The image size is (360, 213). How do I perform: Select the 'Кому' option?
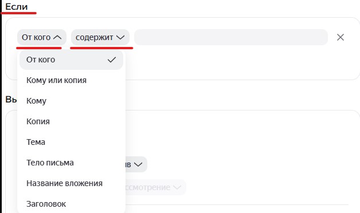pos(72,101)
